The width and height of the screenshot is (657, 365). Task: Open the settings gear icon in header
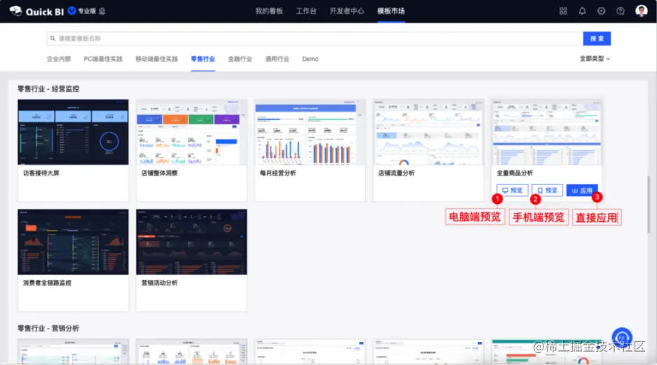pyautogui.click(x=602, y=11)
